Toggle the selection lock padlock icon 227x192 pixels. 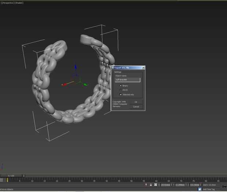[x=151, y=185]
